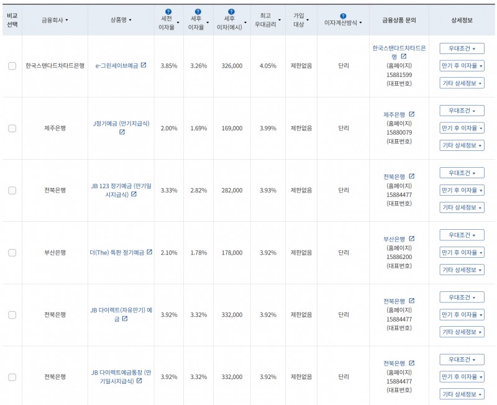Select 4.05% top preferential rate cell

pos(268,66)
